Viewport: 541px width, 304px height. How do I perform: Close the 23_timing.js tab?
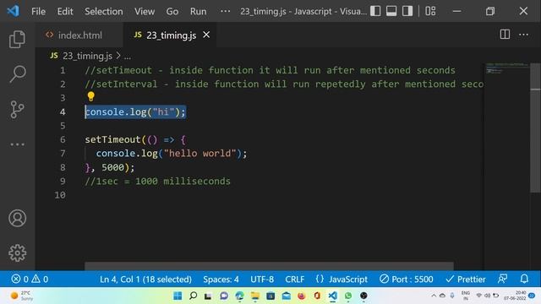[x=206, y=35]
